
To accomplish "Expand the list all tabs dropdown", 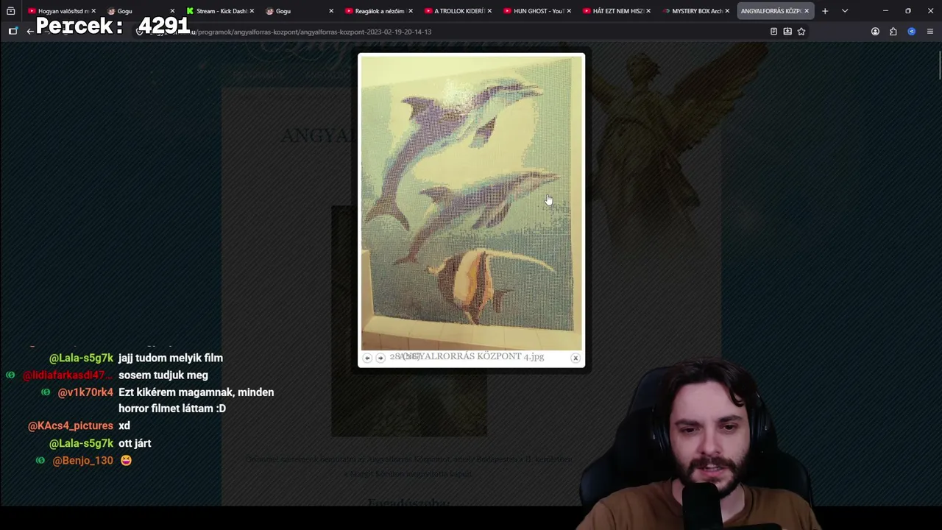I will [845, 11].
